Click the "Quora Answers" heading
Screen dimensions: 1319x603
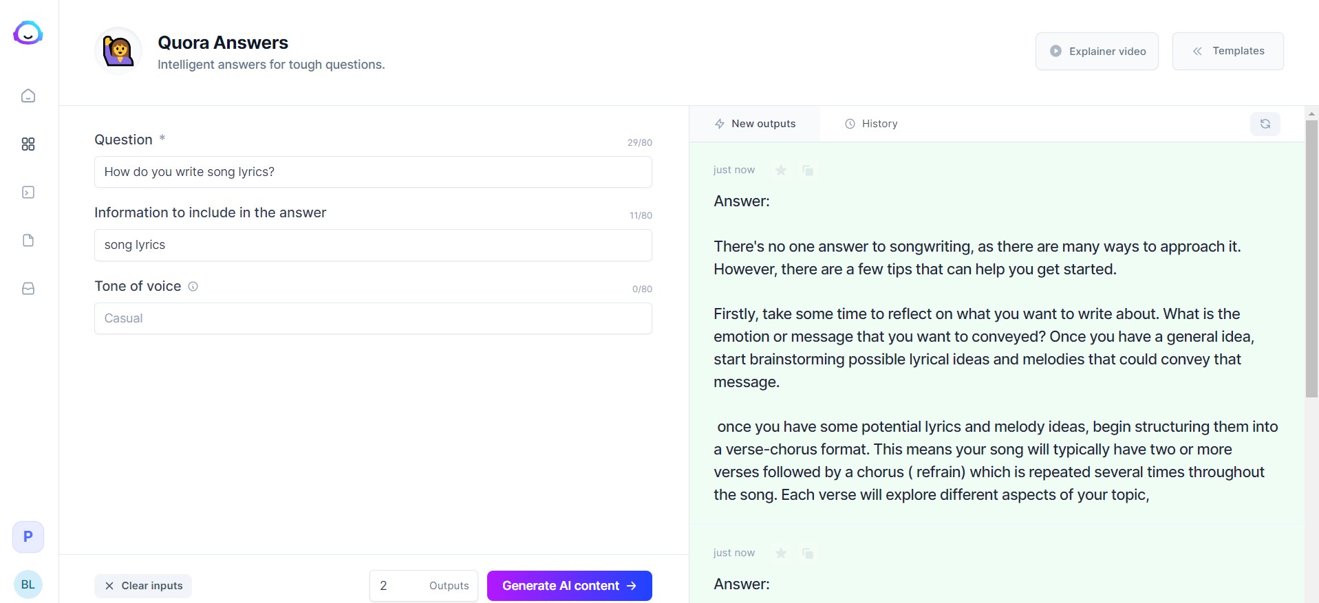tap(223, 43)
